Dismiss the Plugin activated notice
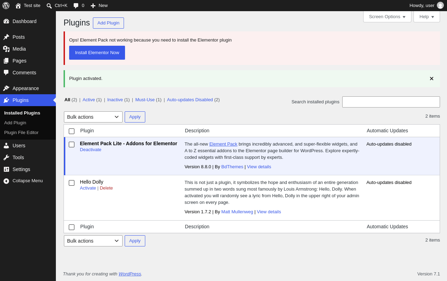The width and height of the screenshot is (447, 281). 432,79
